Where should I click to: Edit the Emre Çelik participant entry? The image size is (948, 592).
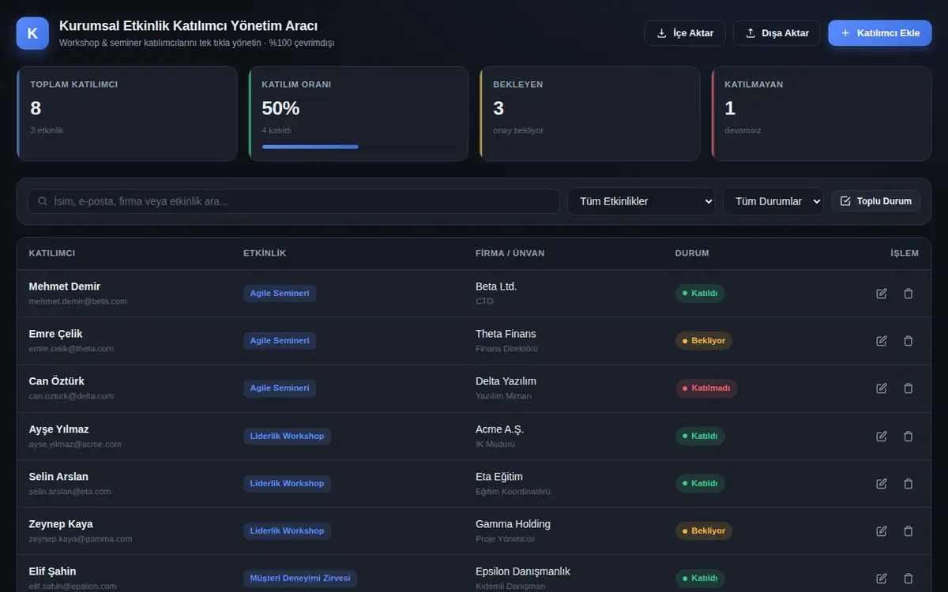point(882,341)
